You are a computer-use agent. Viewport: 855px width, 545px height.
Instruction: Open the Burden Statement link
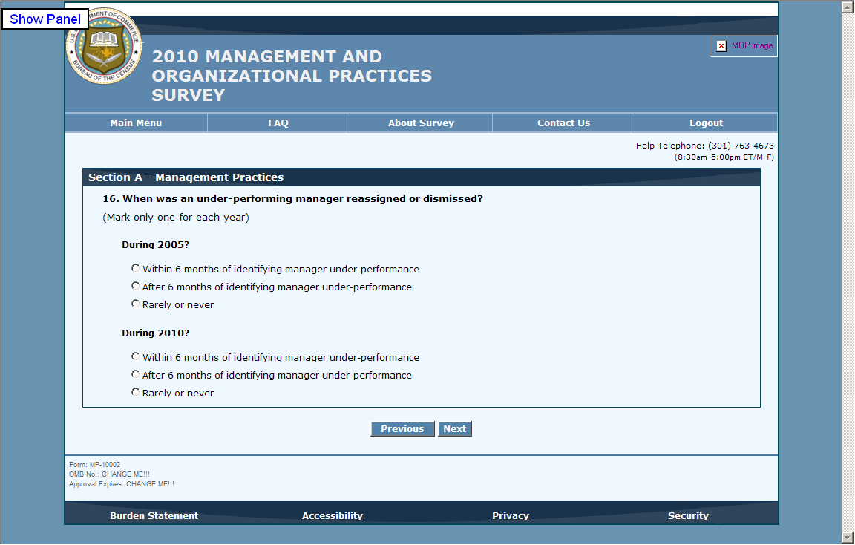click(x=154, y=516)
